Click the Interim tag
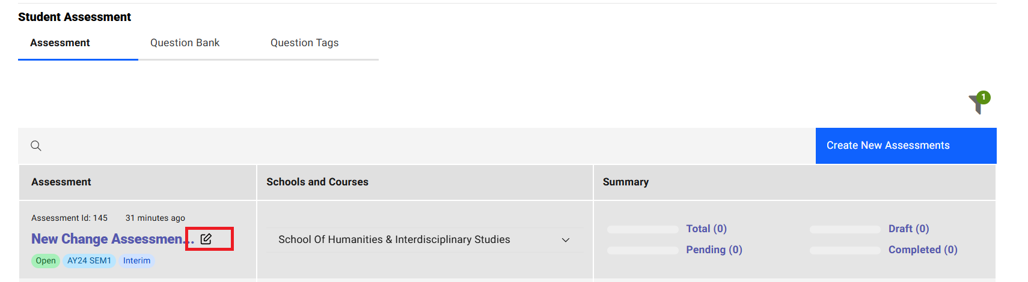Screen dimensions: 1028x282 [x=136, y=260]
